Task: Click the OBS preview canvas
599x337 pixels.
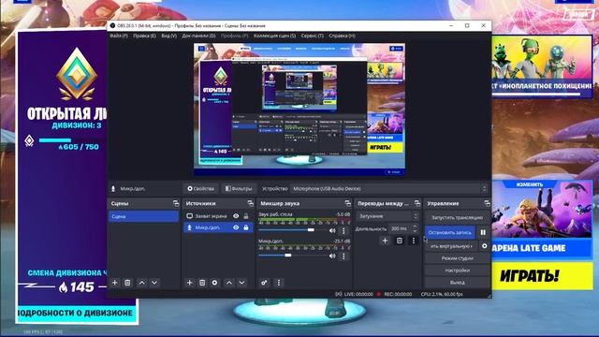Action: pyautogui.click(x=299, y=110)
